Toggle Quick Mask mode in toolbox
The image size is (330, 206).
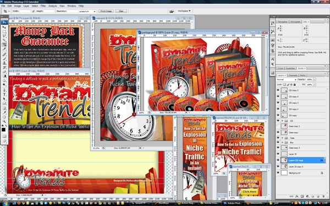point(4,137)
